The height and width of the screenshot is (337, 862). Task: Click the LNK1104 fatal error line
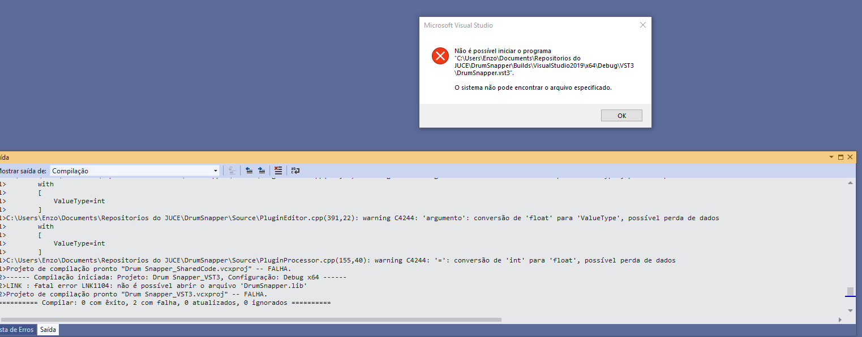point(153,286)
